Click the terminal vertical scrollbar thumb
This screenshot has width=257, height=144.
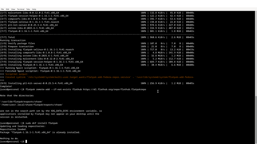256,120
